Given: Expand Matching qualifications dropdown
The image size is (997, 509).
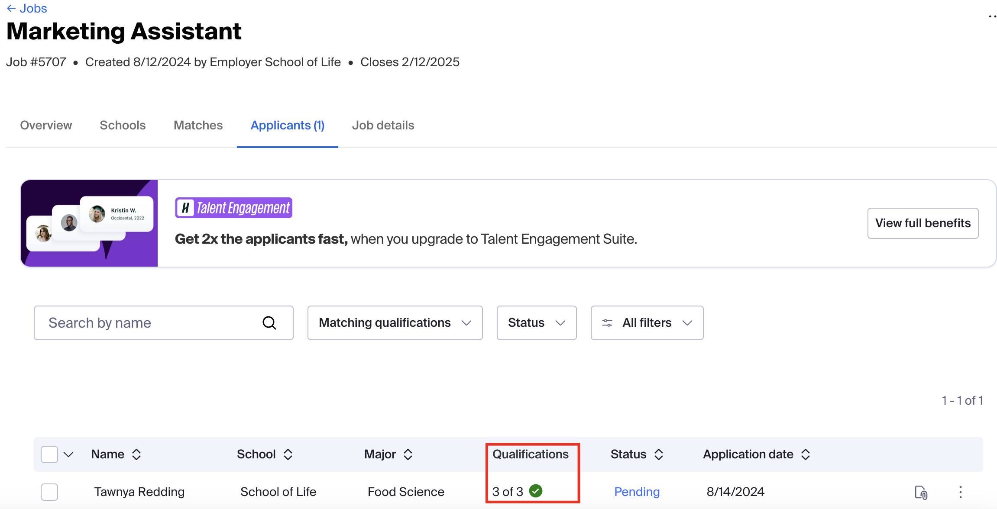Looking at the screenshot, I should point(395,323).
